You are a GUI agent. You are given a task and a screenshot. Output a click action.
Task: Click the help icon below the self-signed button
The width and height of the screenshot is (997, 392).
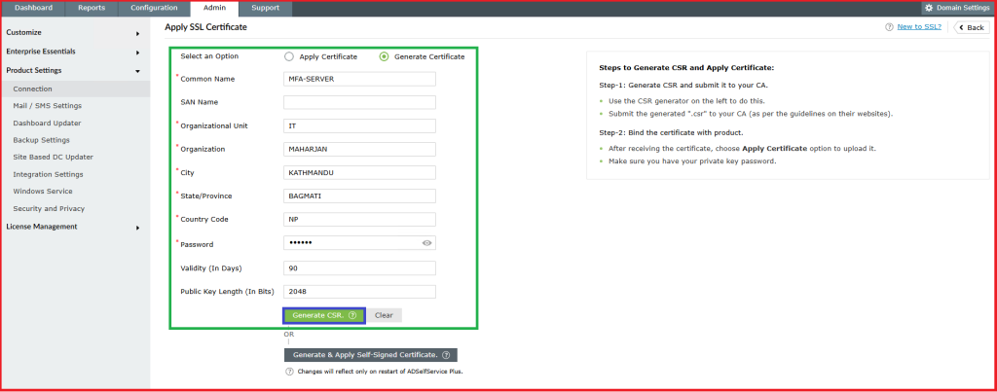tap(289, 372)
